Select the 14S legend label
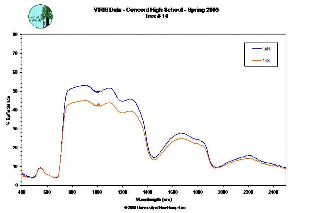Screen dimensions: 311x213 (x=266, y=60)
